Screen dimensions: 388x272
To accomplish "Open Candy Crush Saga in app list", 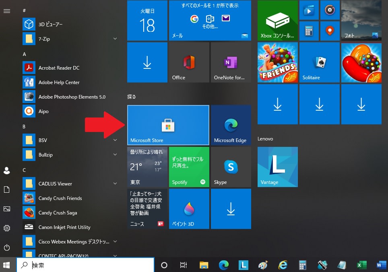I will (x=70, y=213).
